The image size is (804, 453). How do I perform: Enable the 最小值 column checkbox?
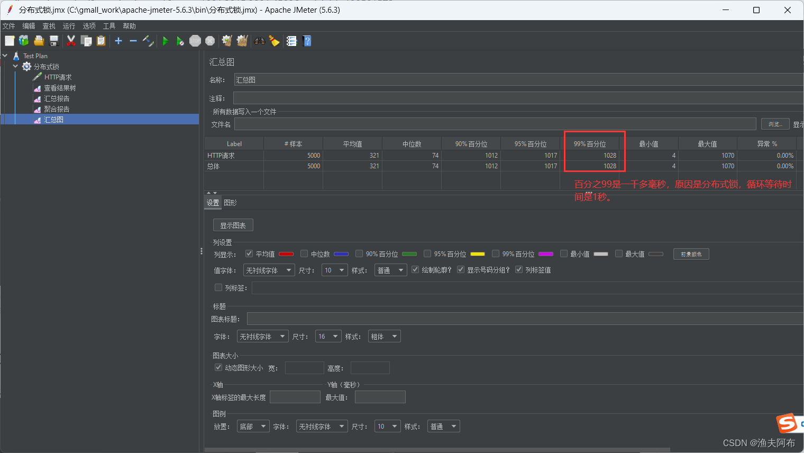pyautogui.click(x=564, y=254)
